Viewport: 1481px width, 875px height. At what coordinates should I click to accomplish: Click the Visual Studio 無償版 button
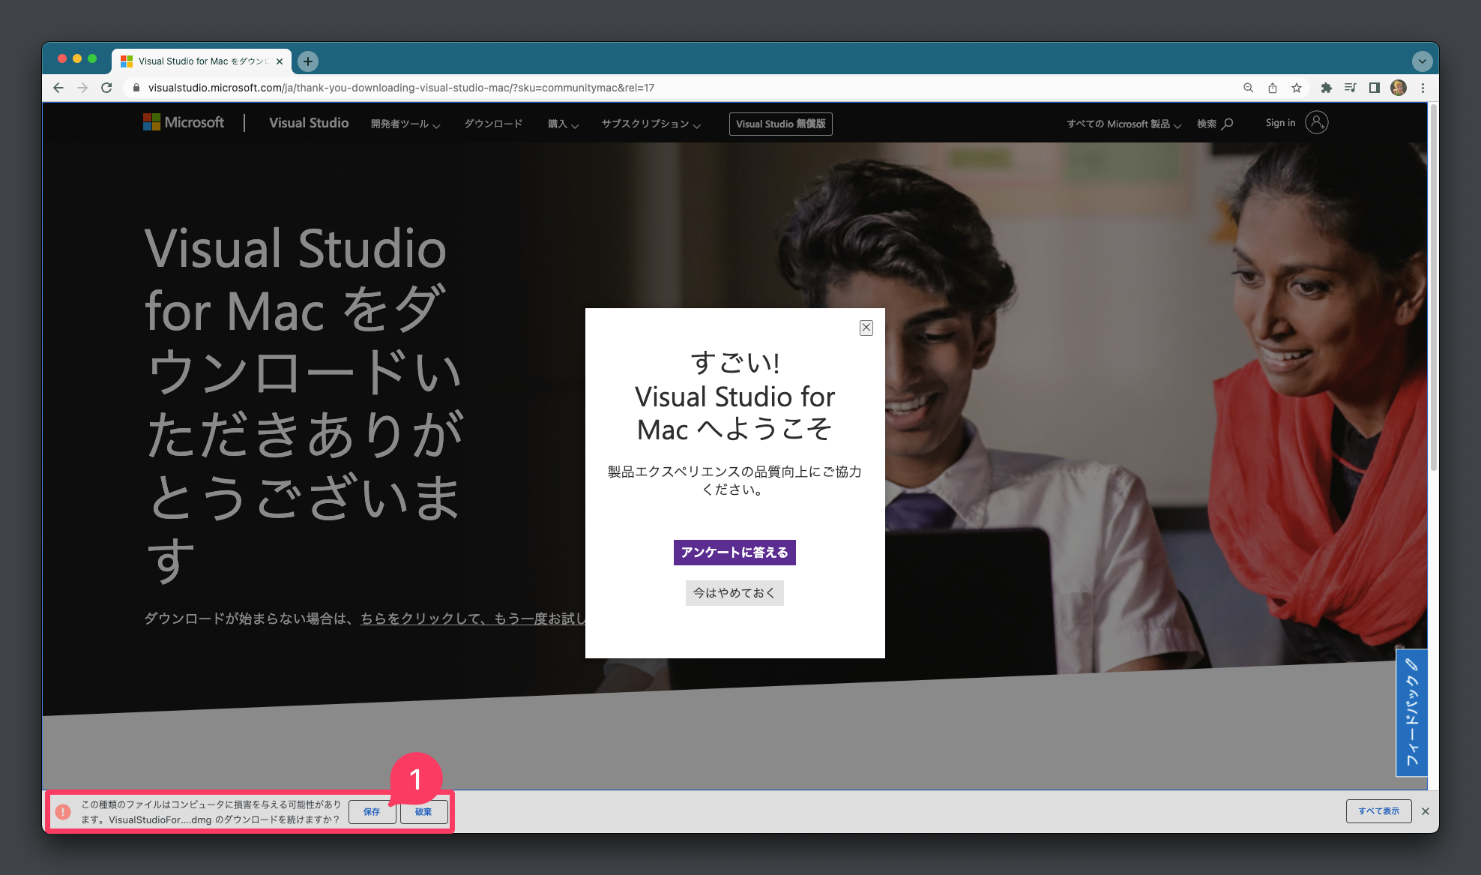tap(780, 124)
